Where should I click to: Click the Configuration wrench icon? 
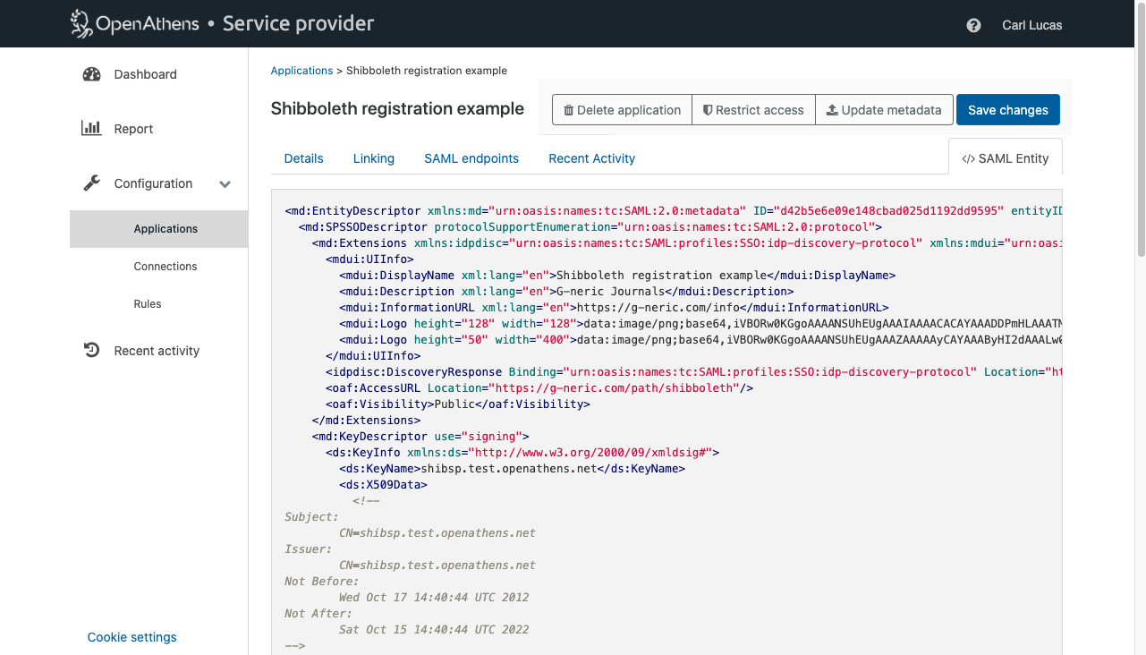tap(91, 183)
